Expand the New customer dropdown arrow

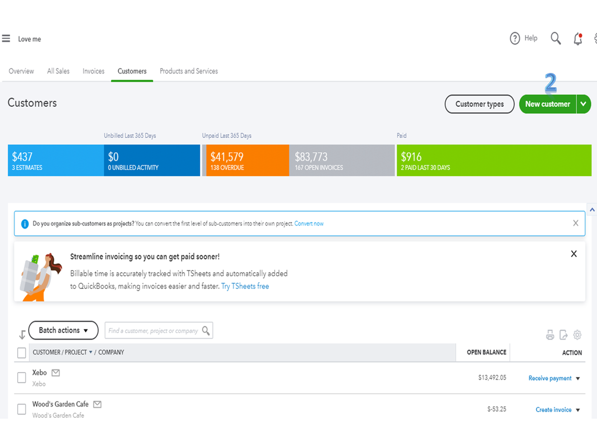click(583, 104)
